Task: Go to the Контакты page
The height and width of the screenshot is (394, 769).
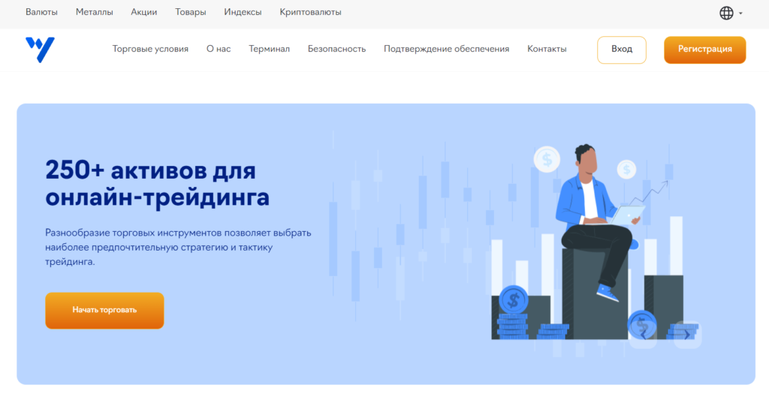Action: pos(547,49)
